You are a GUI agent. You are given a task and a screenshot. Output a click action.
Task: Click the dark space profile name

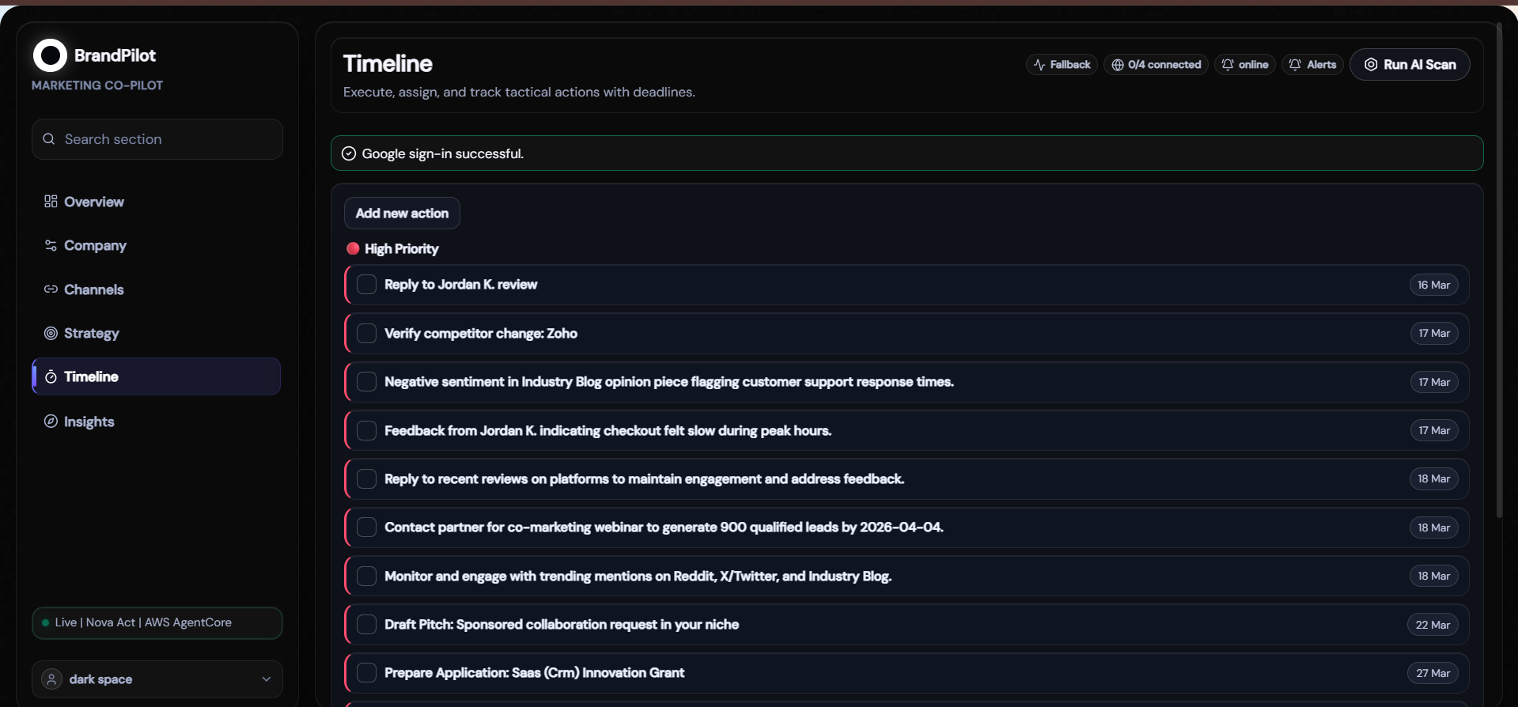(x=100, y=679)
